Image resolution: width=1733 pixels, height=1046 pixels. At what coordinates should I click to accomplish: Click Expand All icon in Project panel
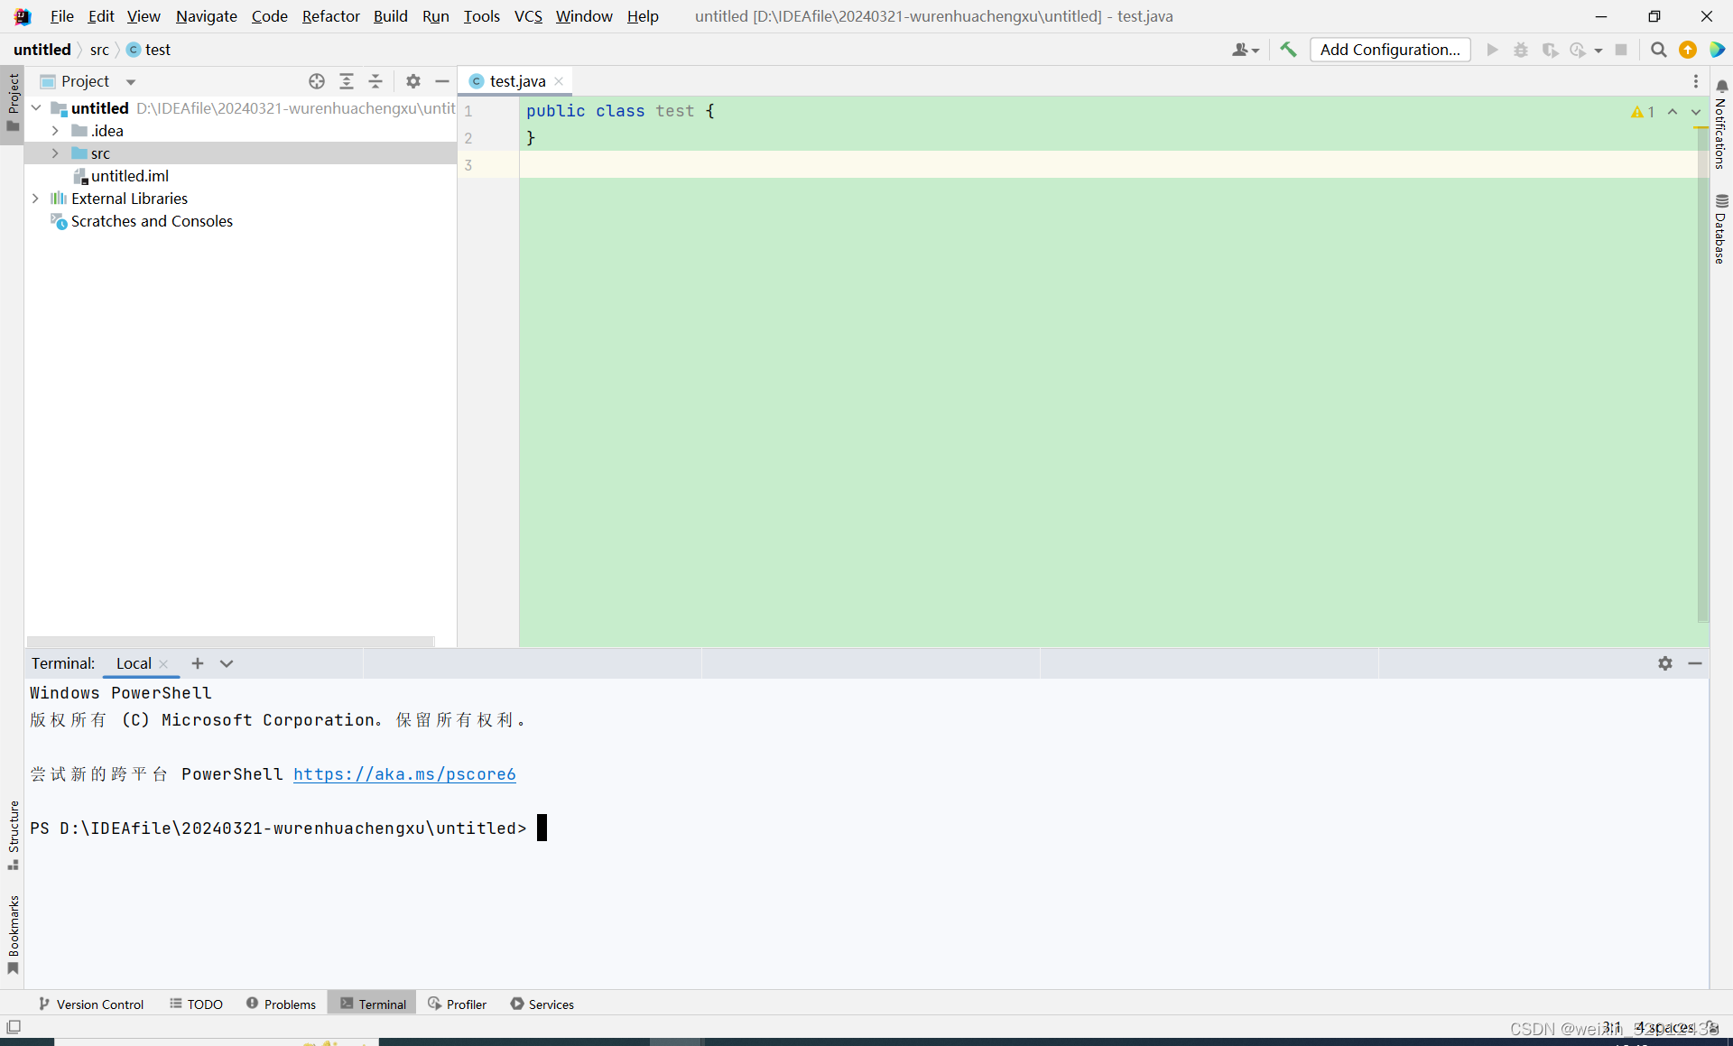[x=347, y=81]
